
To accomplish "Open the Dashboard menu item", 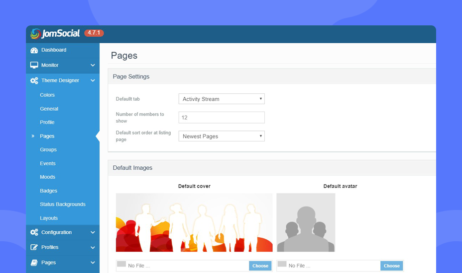I will click(x=63, y=50).
